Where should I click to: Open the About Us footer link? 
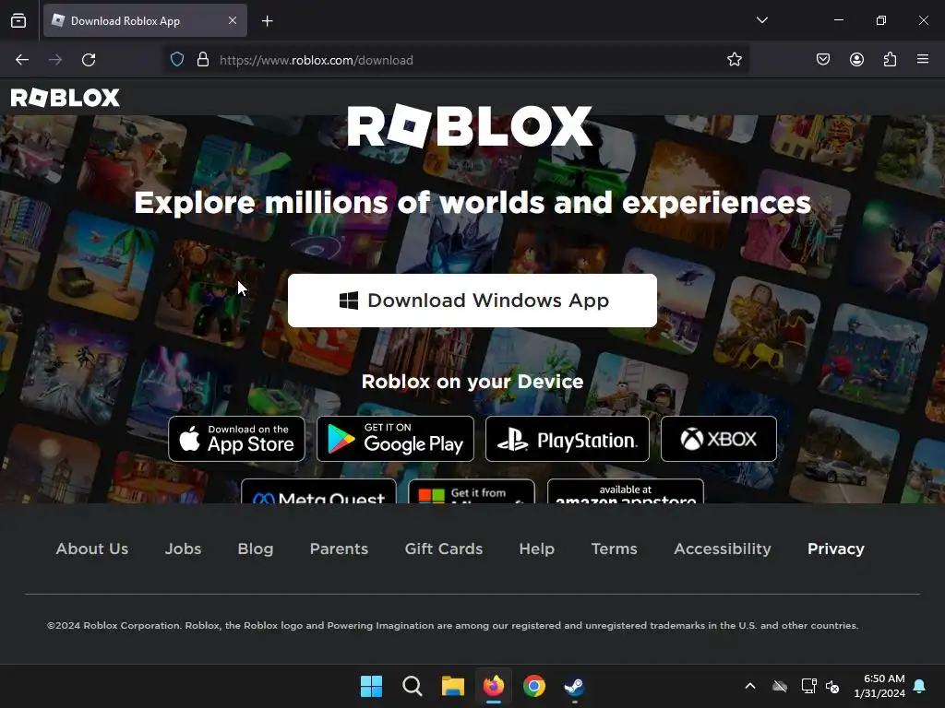[x=92, y=549]
